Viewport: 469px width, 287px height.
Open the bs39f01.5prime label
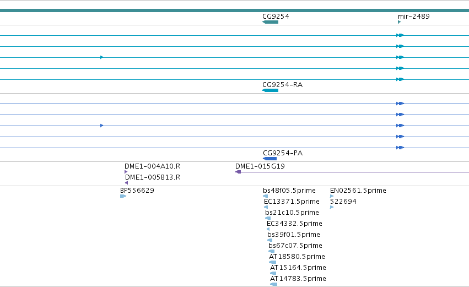coord(293,235)
